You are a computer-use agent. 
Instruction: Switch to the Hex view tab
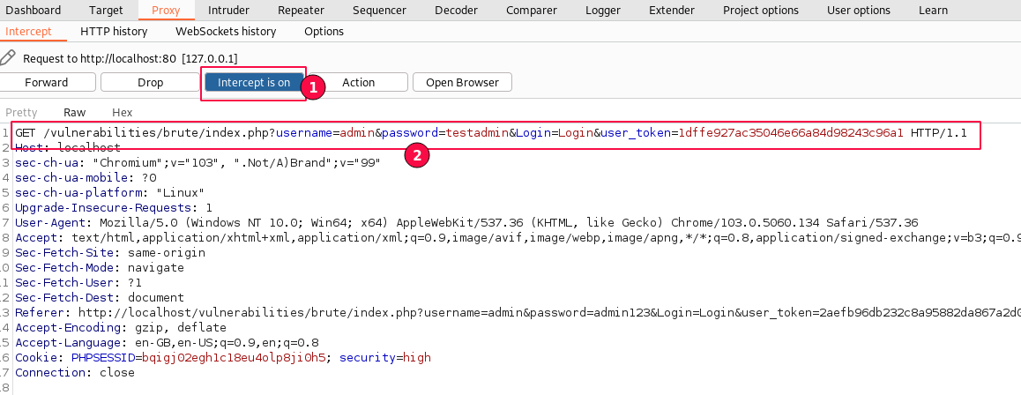pyautogui.click(x=122, y=113)
